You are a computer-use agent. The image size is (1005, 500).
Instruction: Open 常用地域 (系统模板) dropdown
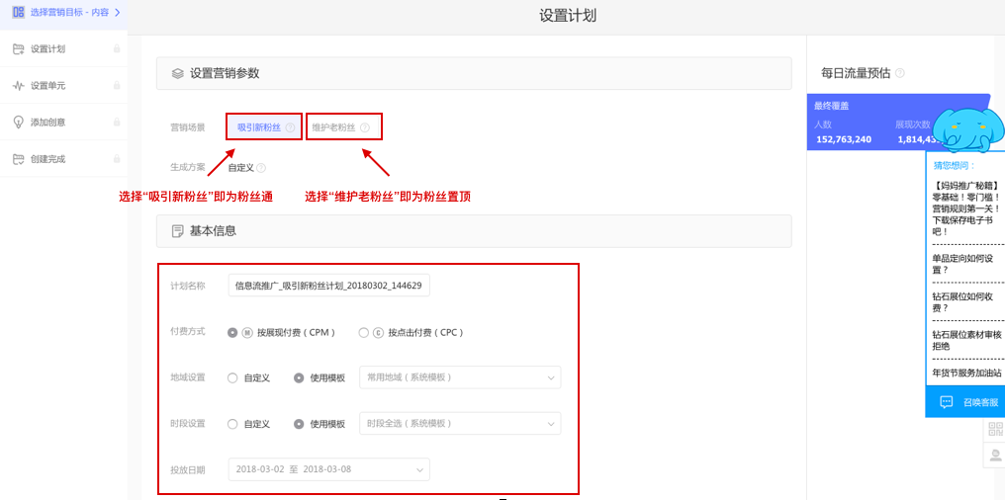[460, 377]
